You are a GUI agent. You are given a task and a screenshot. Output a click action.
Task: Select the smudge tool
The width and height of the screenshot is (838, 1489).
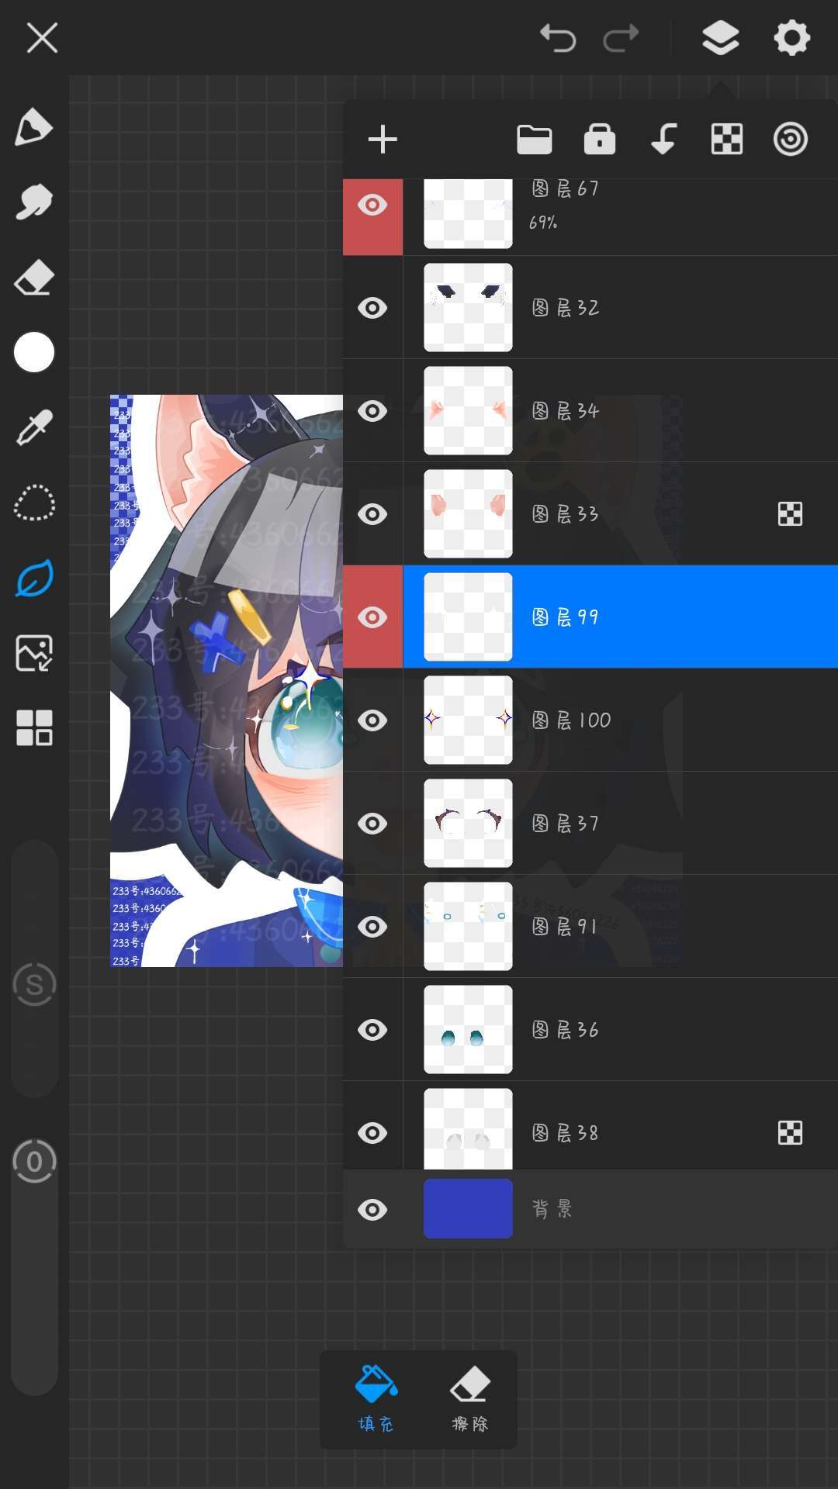34,202
